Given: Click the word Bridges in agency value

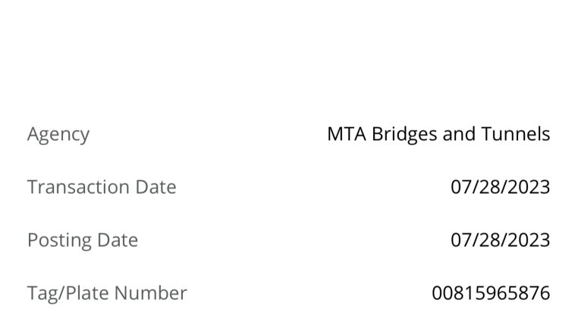Looking at the screenshot, I should [x=404, y=135].
